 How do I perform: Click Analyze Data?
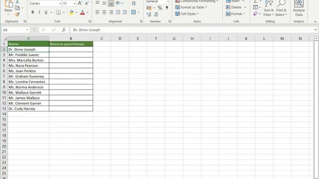point(299,8)
